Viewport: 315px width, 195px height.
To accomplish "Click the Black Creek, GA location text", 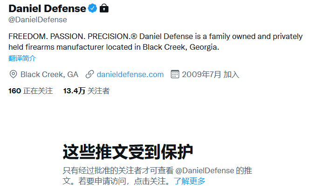I will (x=49, y=74).
